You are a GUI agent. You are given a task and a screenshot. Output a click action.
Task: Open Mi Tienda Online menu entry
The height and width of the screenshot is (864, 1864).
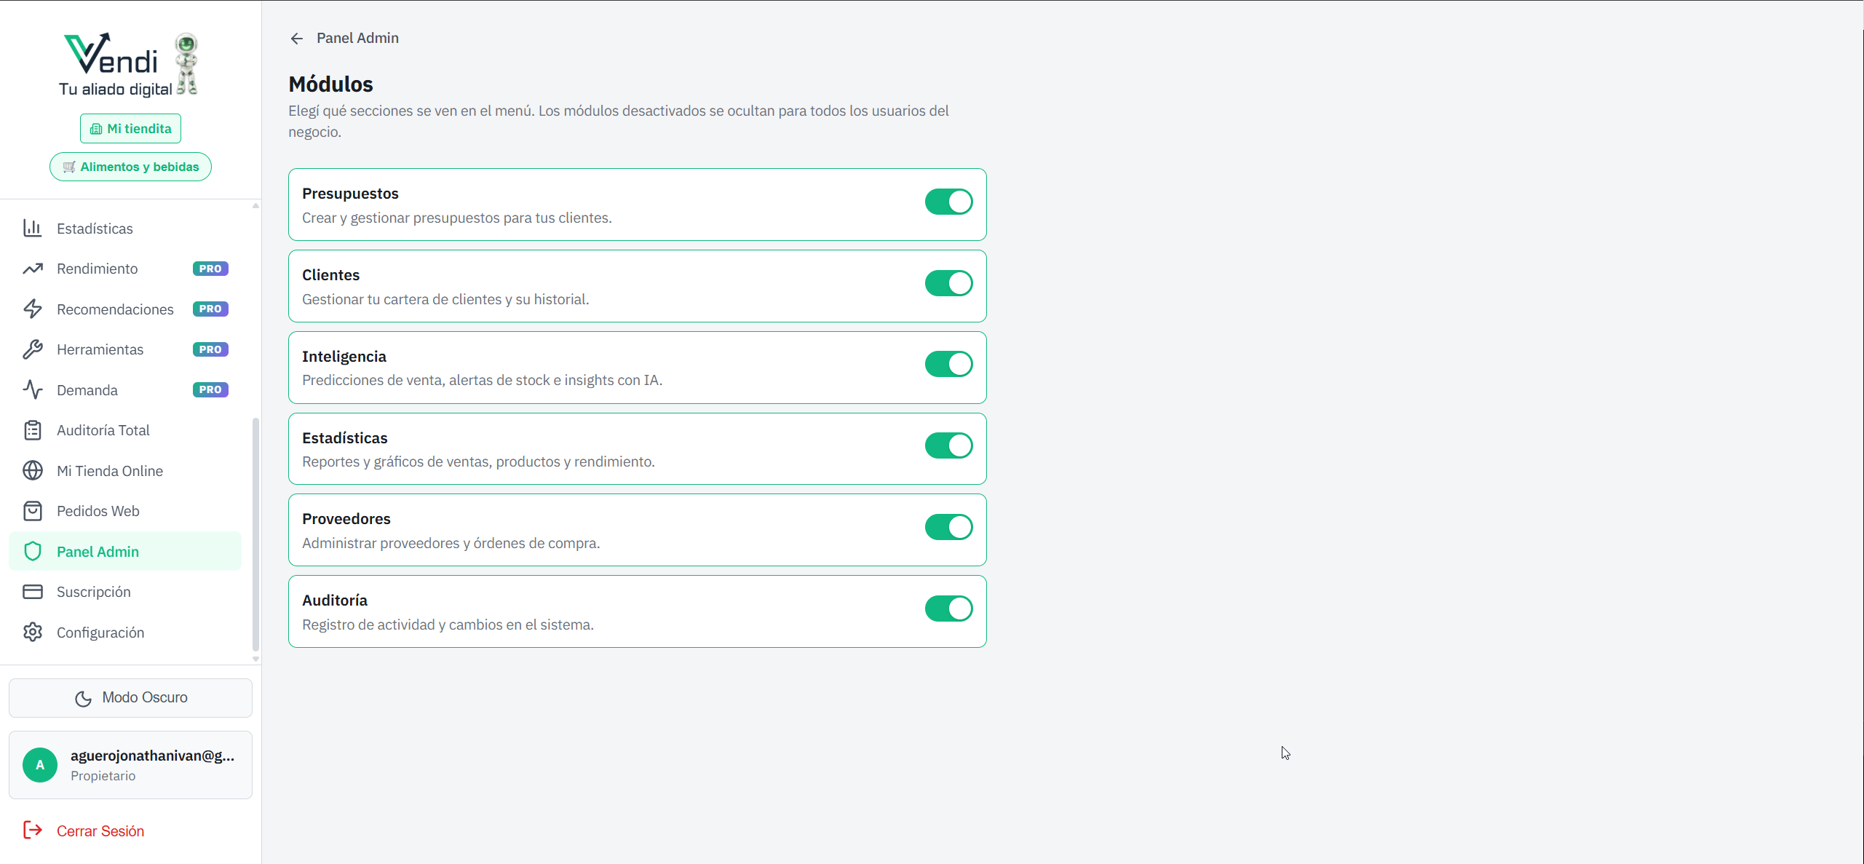[110, 470]
